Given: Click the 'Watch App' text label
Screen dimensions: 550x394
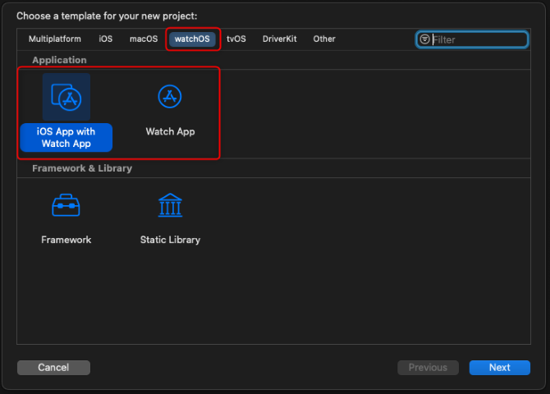Looking at the screenshot, I should (x=170, y=131).
